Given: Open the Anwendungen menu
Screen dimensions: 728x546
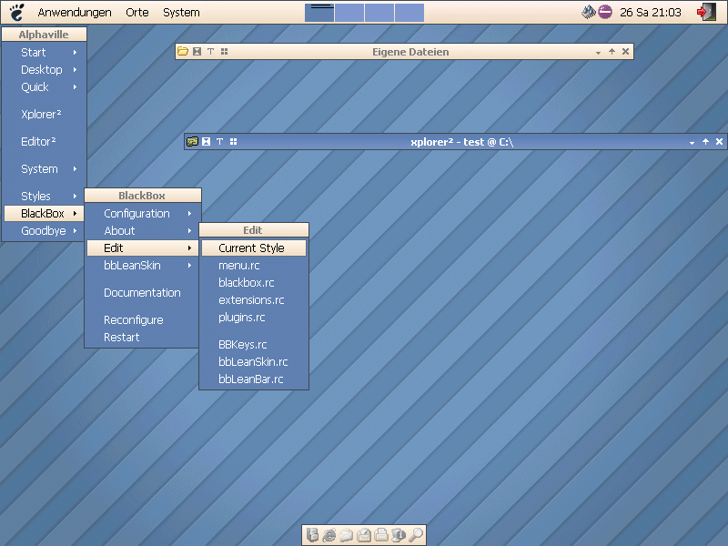Looking at the screenshot, I should [x=75, y=13].
